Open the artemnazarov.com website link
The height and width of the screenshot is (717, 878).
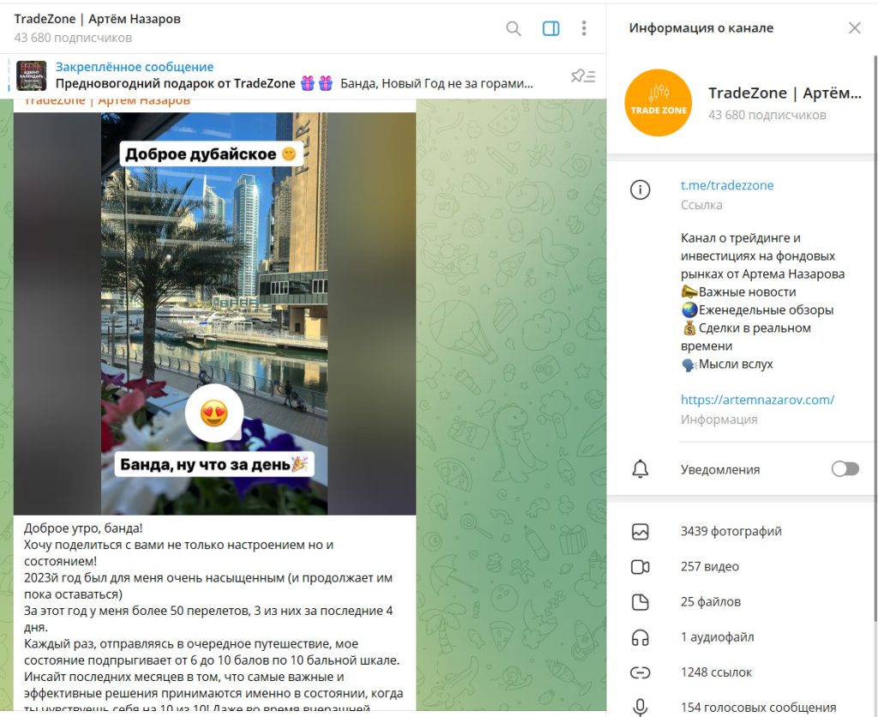757,400
